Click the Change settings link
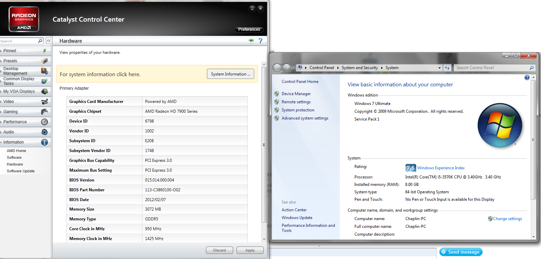Screen dimensions: 541x259 point(507,219)
